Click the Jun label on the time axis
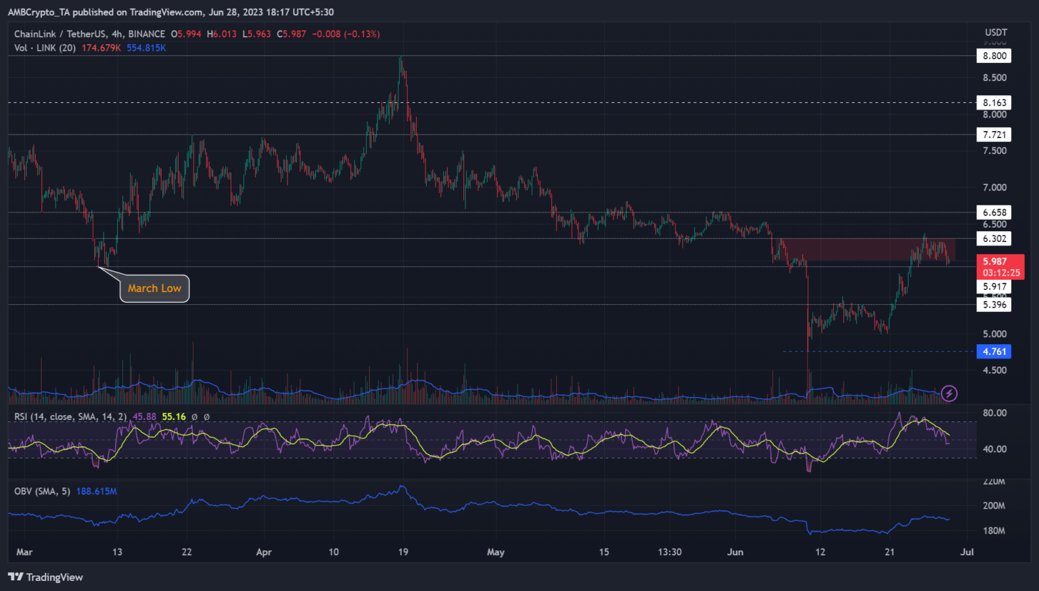The height and width of the screenshot is (591, 1039). point(735,552)
